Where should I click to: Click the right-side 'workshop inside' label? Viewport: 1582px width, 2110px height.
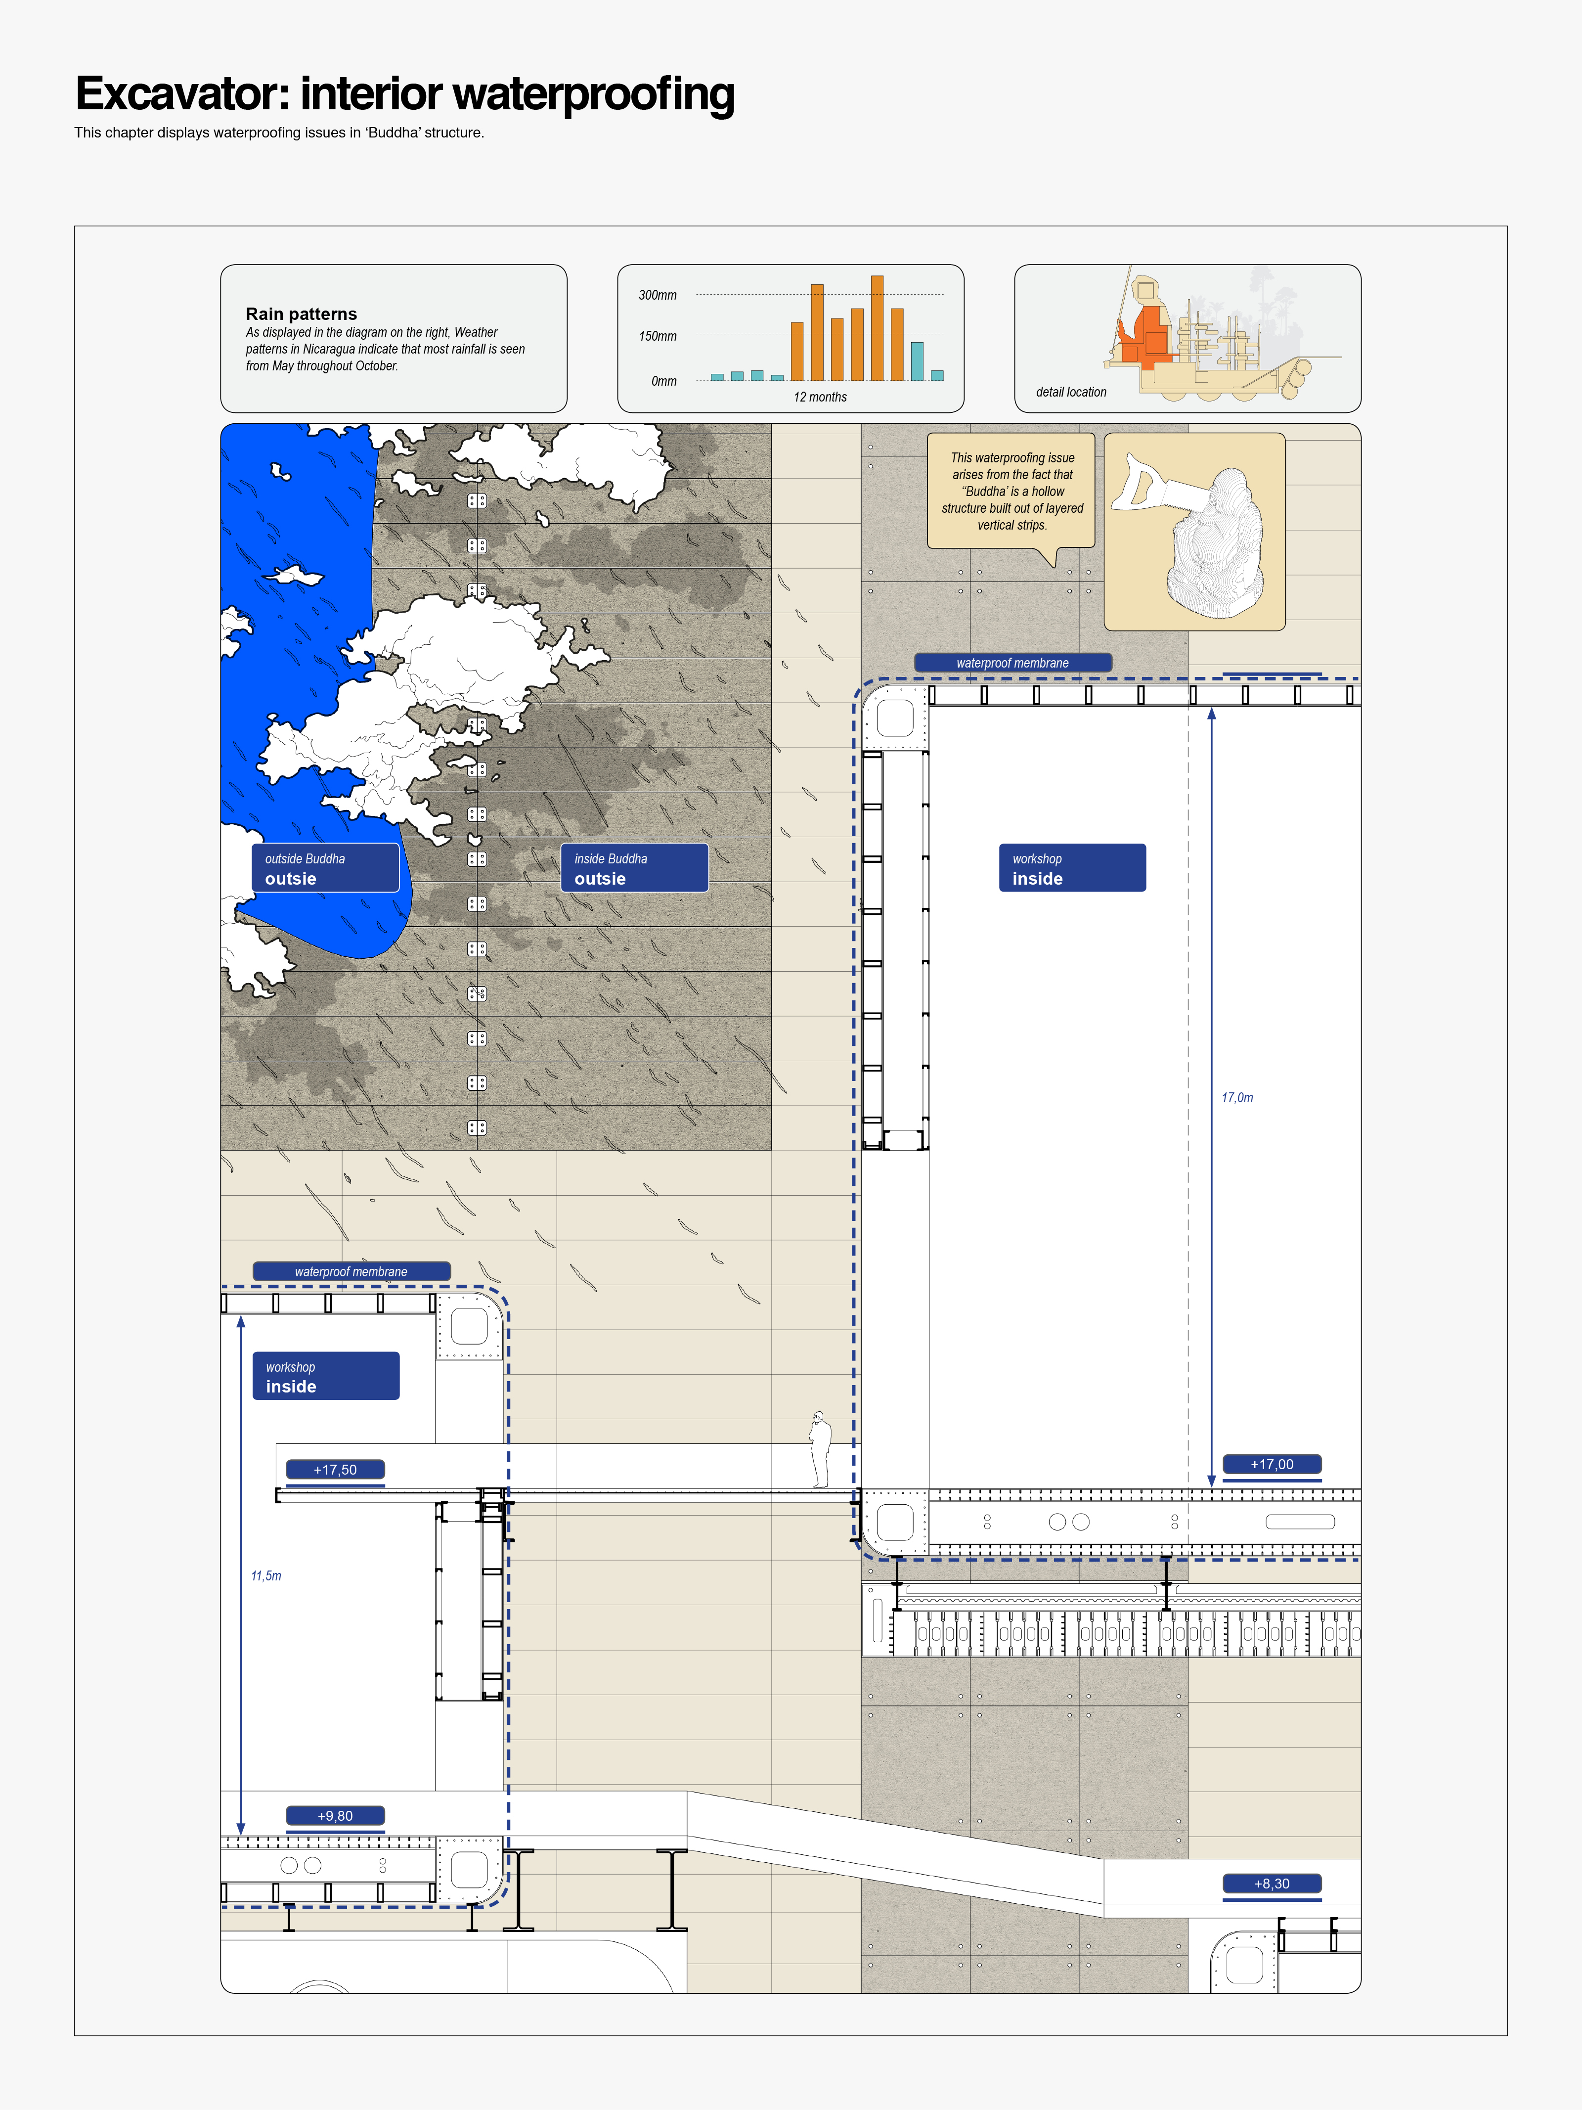(1072, 868)
